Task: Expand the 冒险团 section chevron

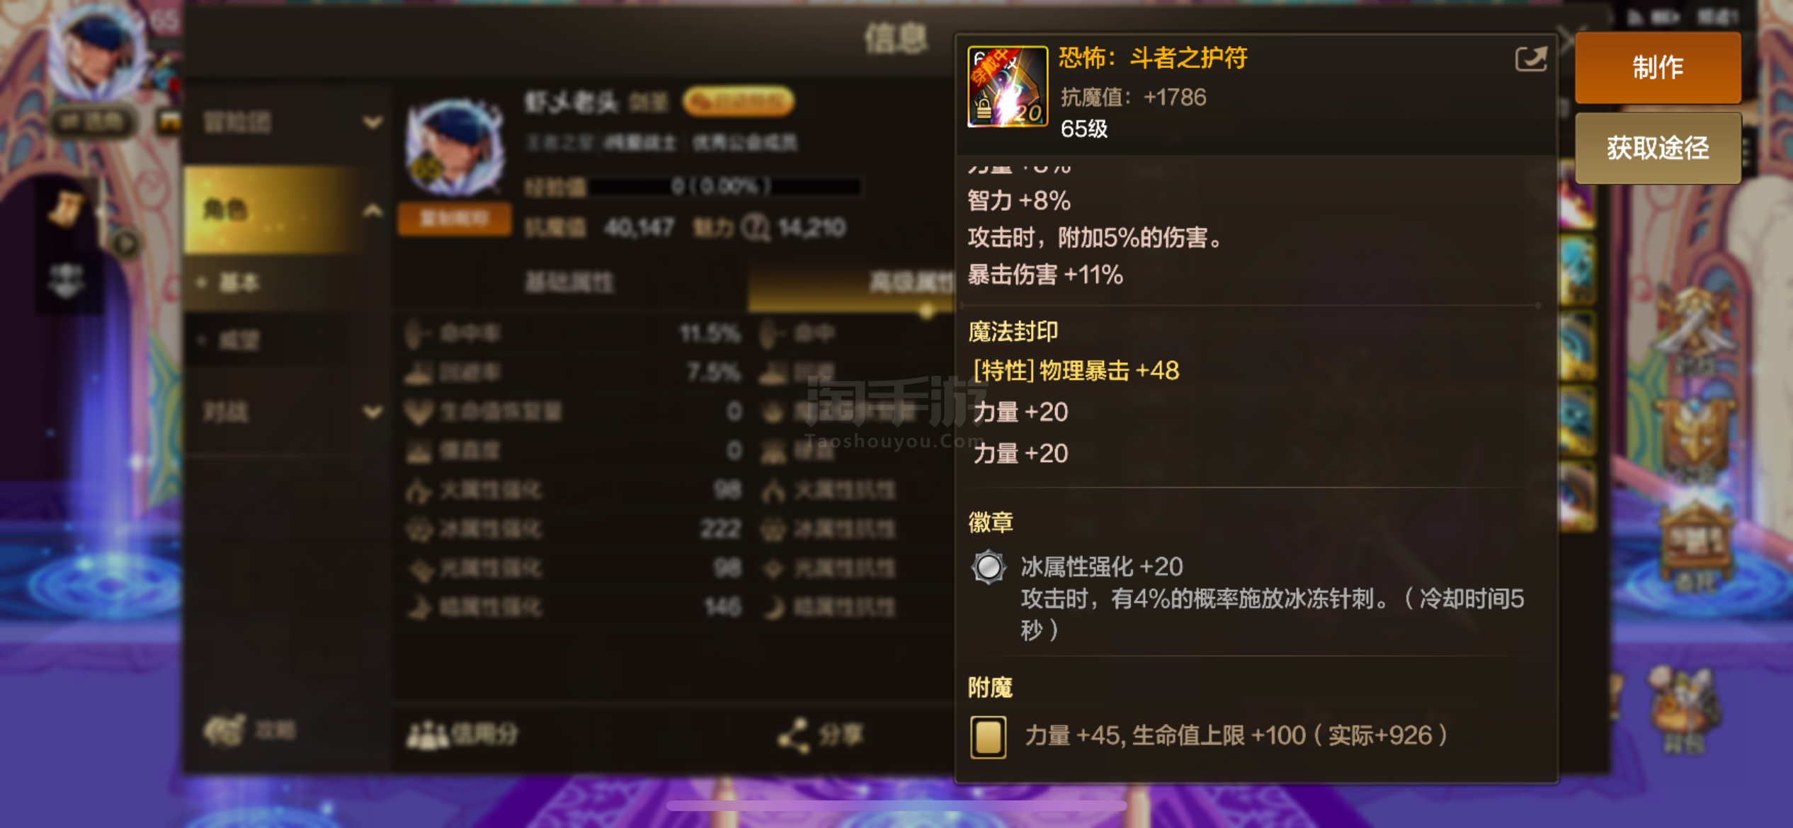Action: tap(372, 122)
